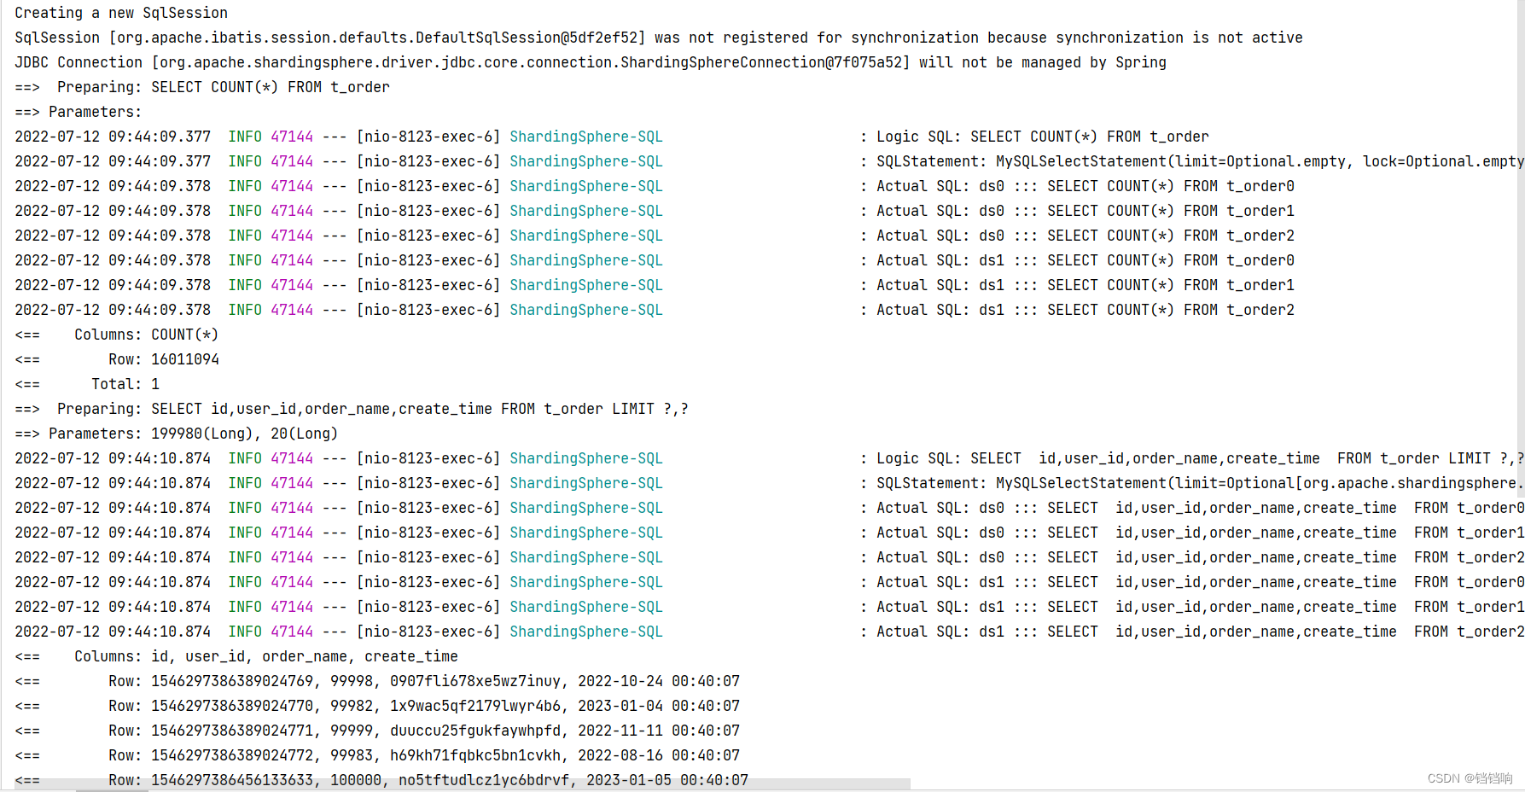The image size is (1525, 792).
Task: Click 'ds0 ::: SELECT COUNT(*) FROM t_order2'
Action: (x=1137, y=236)
